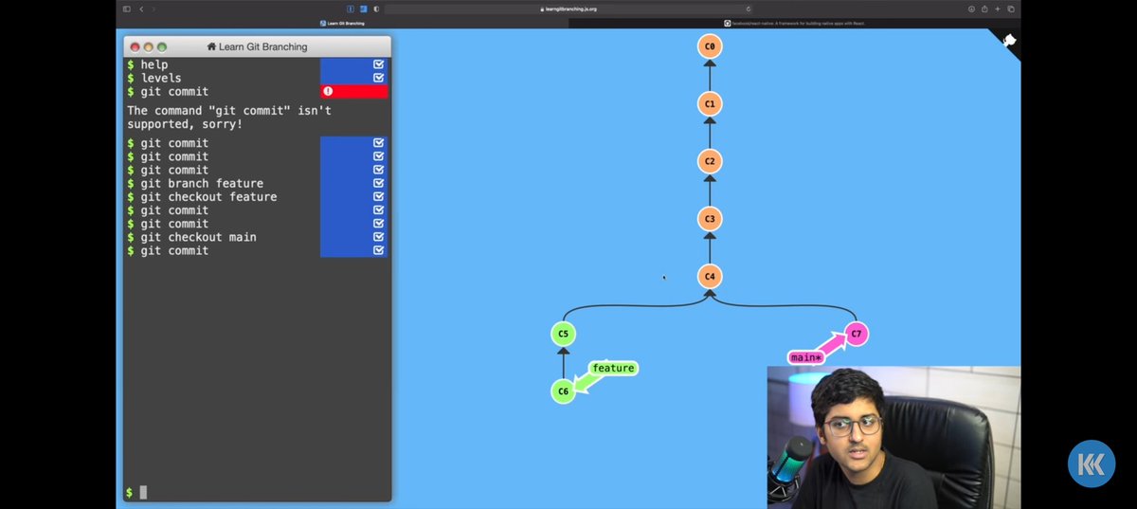Click the red error icon beside git commit
1137x509 pixels.
(328, 91)
